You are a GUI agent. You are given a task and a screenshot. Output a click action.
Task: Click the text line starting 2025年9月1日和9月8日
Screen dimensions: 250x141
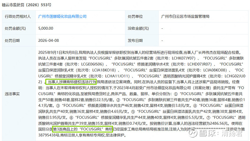coord(140,52)
